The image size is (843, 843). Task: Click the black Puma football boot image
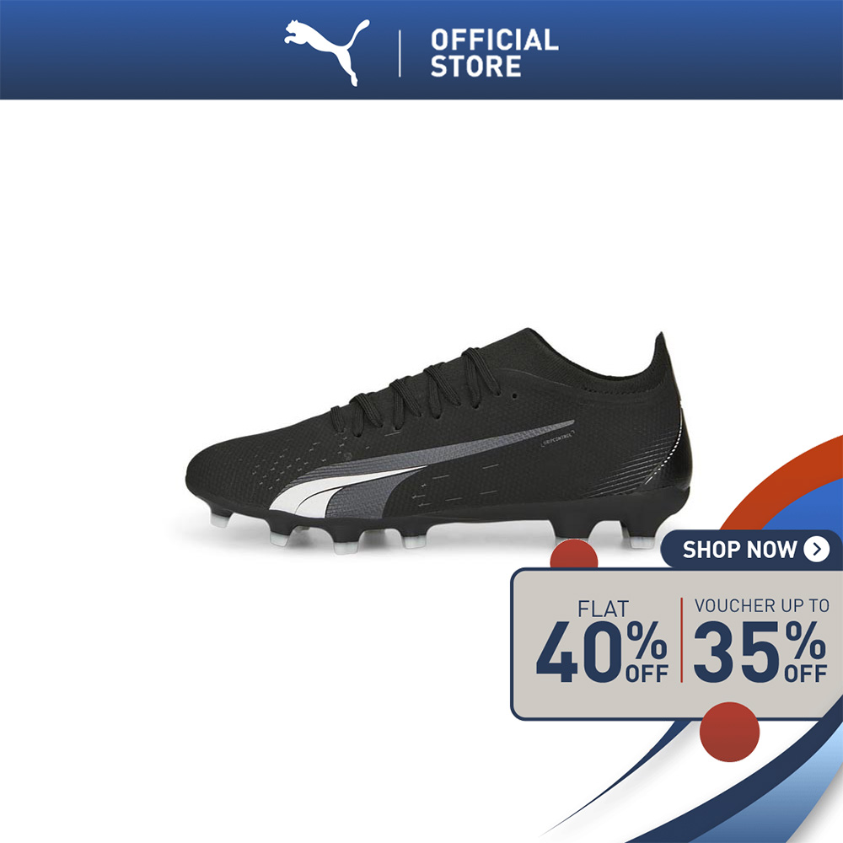[x=438, y=441]
